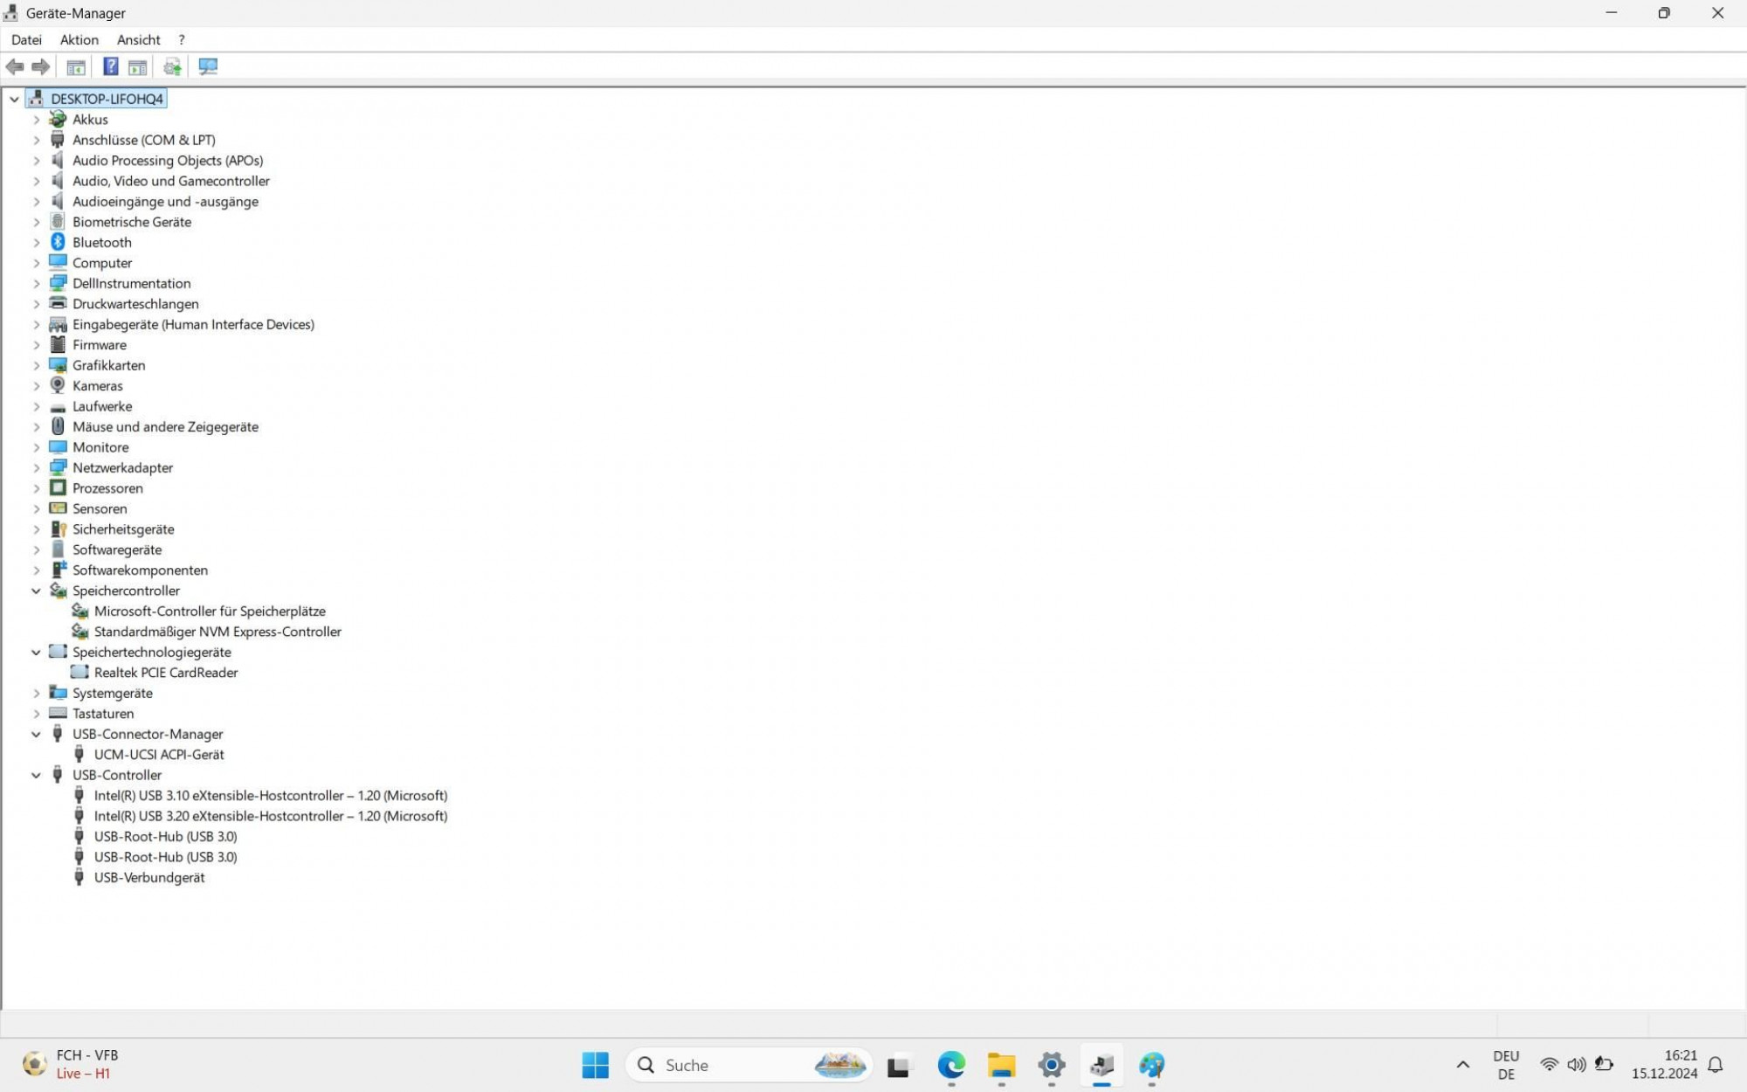Click the Back arrow toolbar icon
This screenshot has width=1747, height=1092.
point(15,66)
